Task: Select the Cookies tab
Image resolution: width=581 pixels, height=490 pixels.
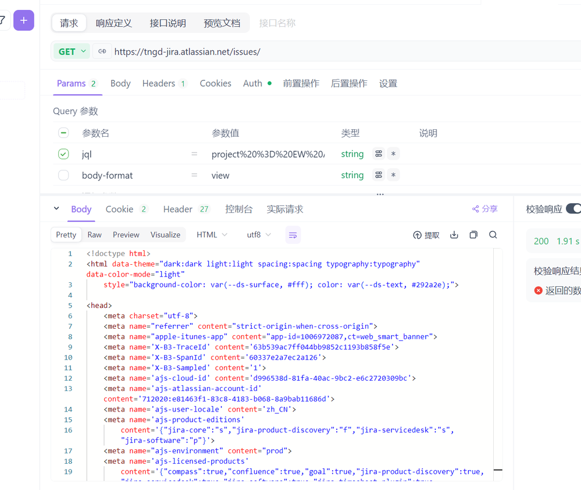Action: pos(215,83)
